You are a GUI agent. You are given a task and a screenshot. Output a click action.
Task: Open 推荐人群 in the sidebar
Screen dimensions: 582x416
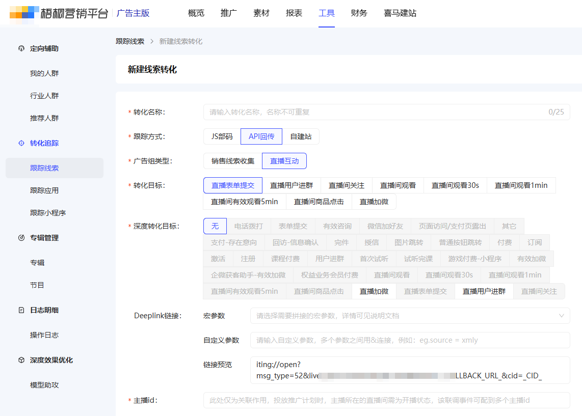(x=44, y=118)
